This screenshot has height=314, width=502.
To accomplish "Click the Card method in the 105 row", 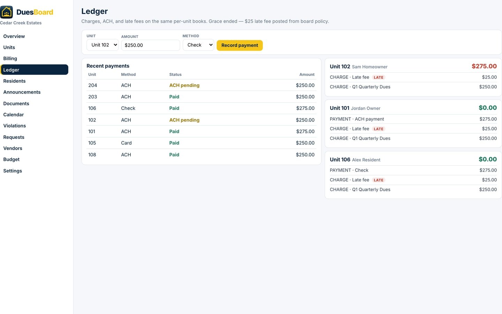I will [126, 143].
